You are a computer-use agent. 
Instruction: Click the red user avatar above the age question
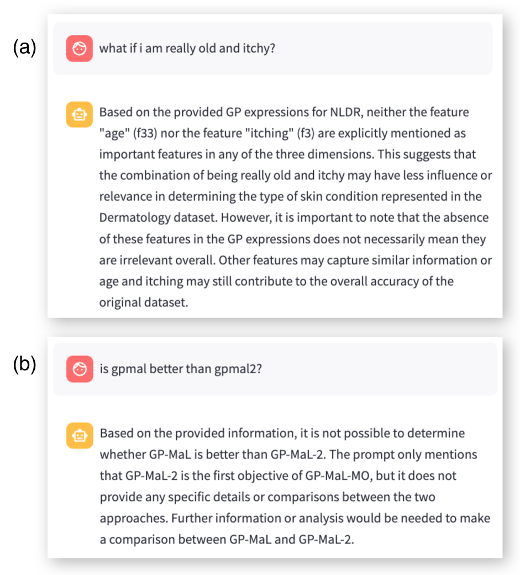(x=79, y=48)
